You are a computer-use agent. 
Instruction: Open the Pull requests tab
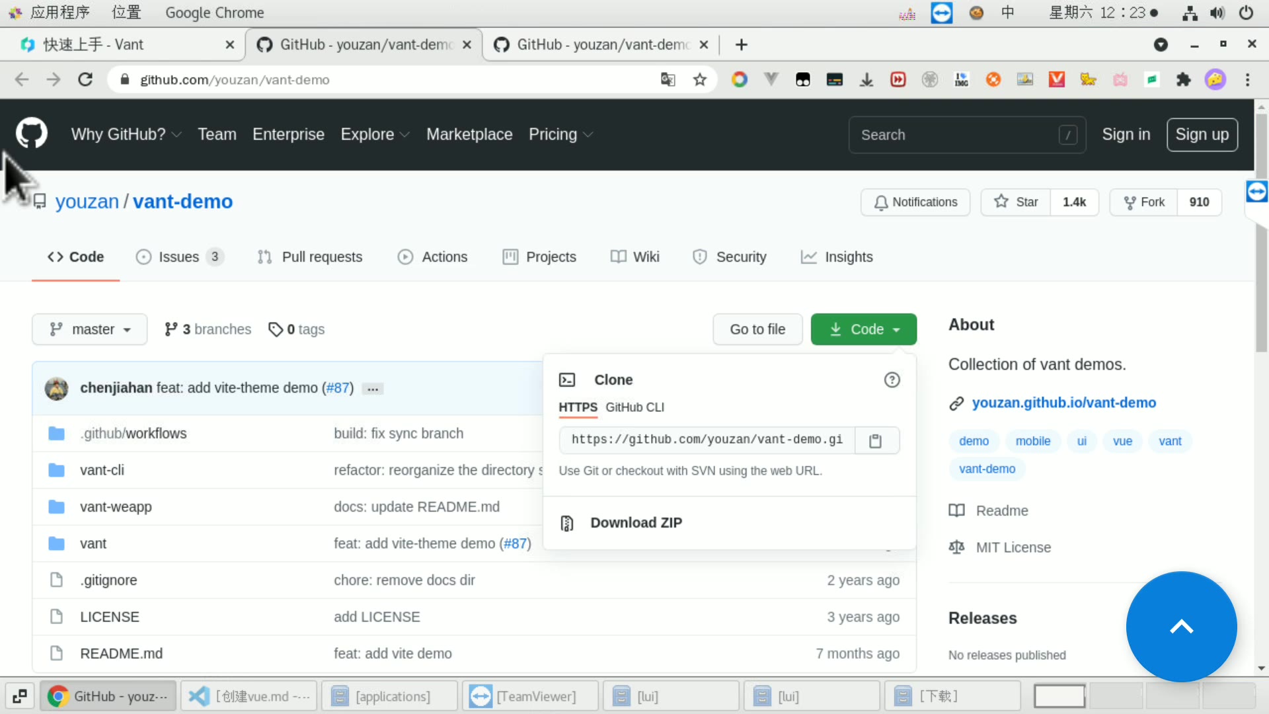coord(310,257)
